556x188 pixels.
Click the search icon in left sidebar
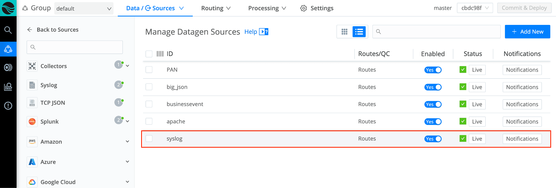8,30
